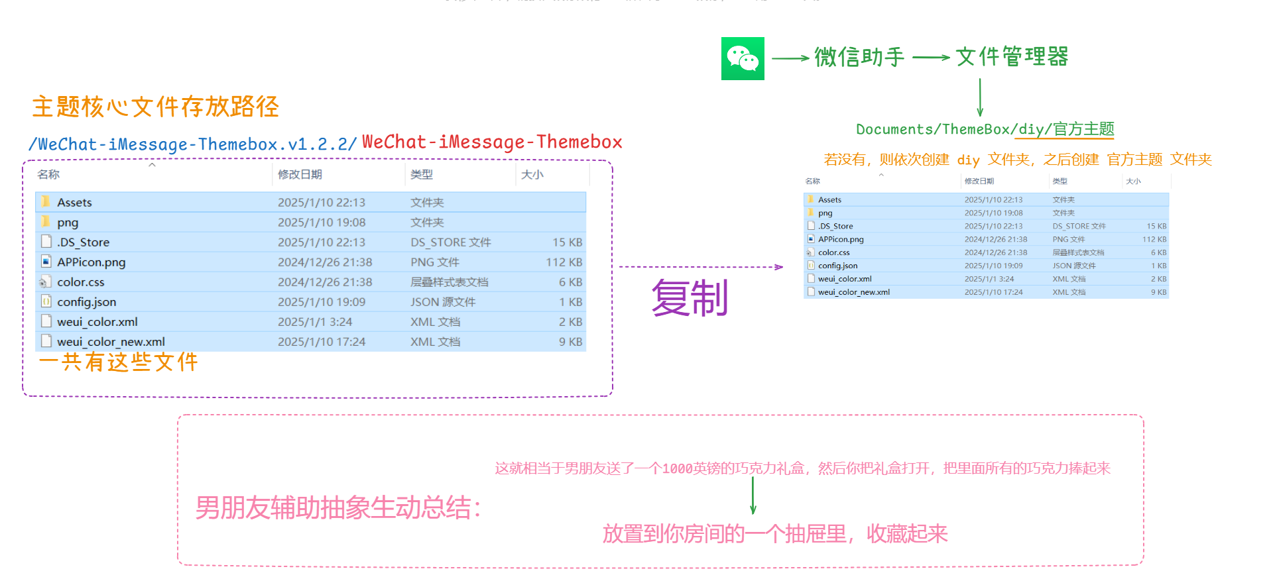Toggle sort arrow above larger list's 名称 column
The width and height of the screenshot is (1273, 575).
point(152,165)
